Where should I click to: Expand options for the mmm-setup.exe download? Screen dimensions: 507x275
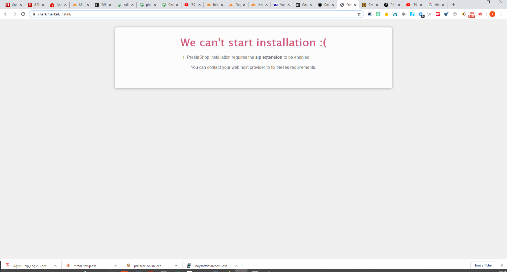[115, 265]
